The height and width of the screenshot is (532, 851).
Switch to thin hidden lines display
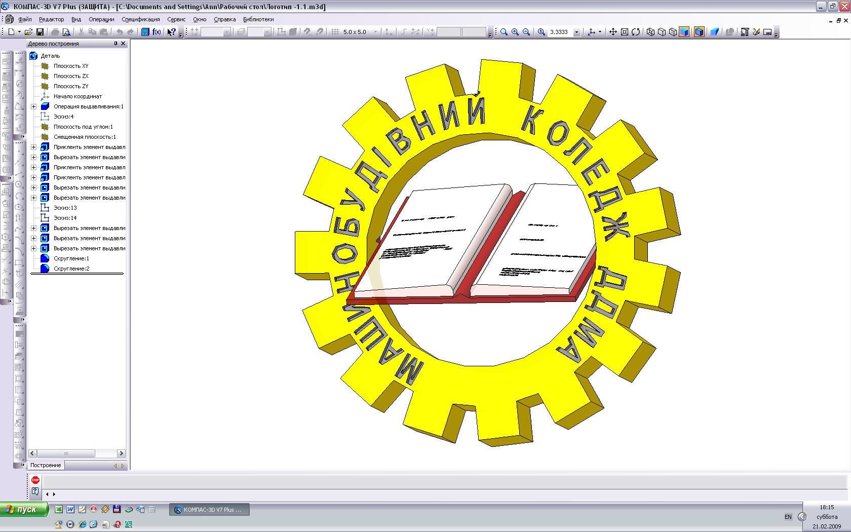coord(673,32)
